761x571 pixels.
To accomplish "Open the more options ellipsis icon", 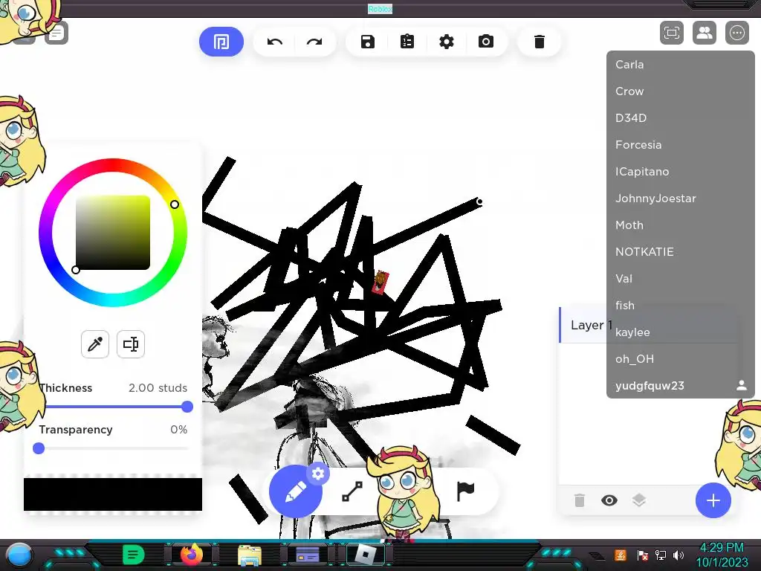I will [736, 33].
